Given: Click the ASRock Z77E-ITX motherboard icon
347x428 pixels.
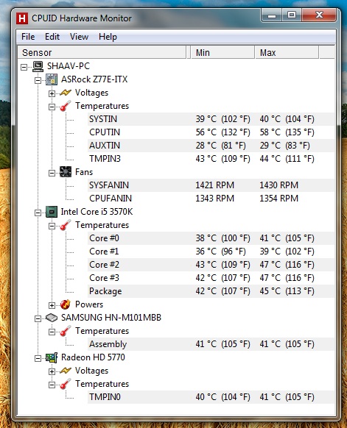Looking at the screenshot, I should (x=52, y=79).
